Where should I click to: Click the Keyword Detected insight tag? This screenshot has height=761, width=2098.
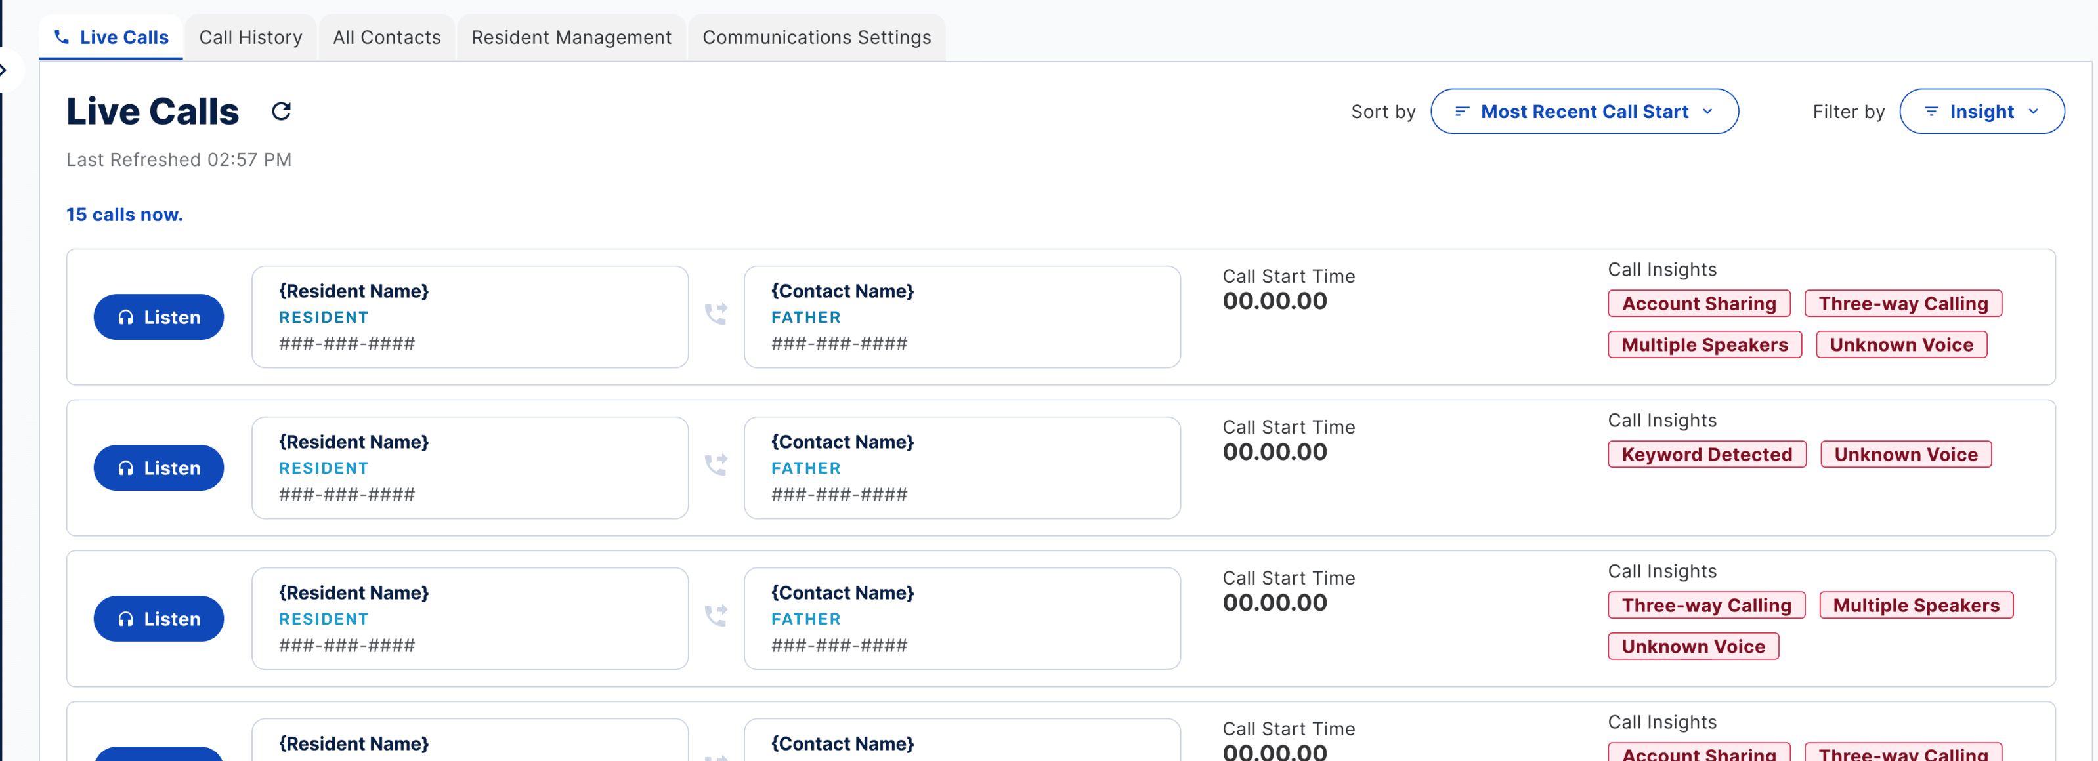[x=1706, y=454]
